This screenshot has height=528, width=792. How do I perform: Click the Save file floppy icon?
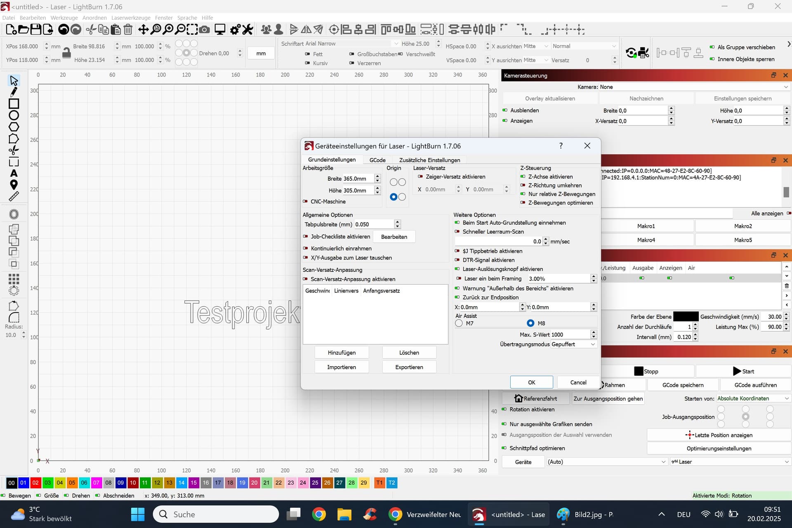tap(36, 30)
